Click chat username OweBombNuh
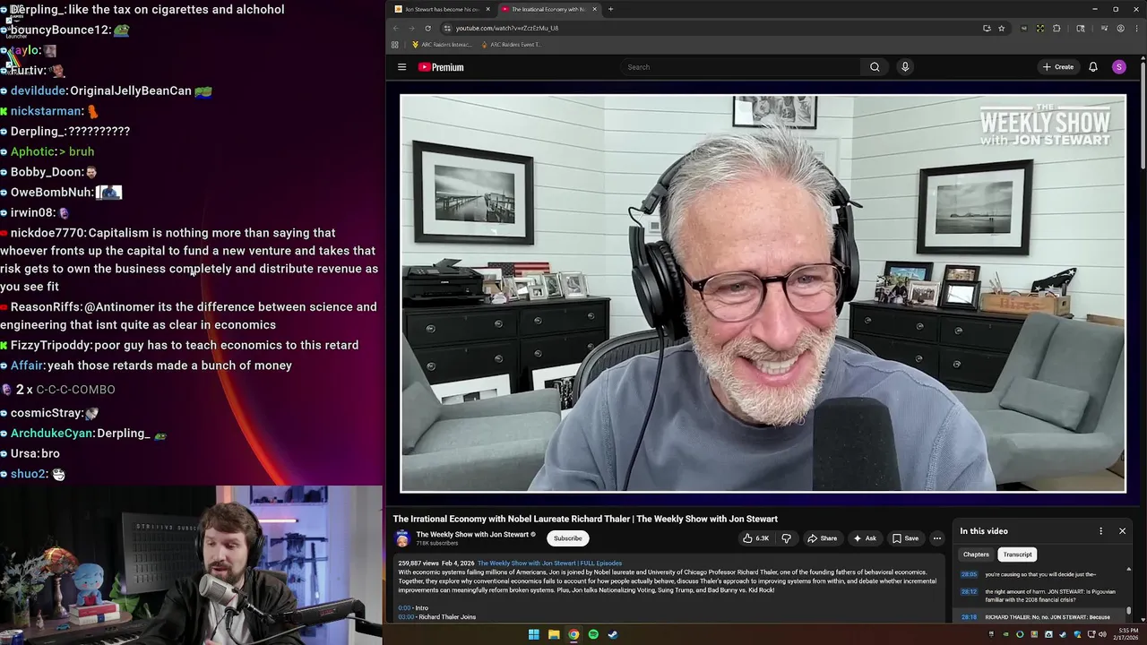The width and height of the screenshot is (1147, 645). (52, 192)
